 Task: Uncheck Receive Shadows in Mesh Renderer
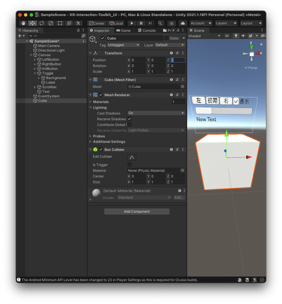130,119
